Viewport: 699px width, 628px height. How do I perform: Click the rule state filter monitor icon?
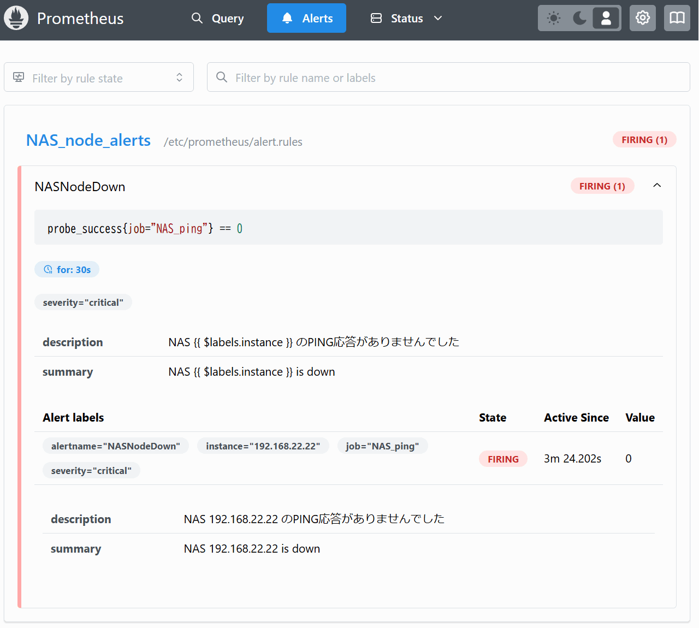[x=19, y=77]
